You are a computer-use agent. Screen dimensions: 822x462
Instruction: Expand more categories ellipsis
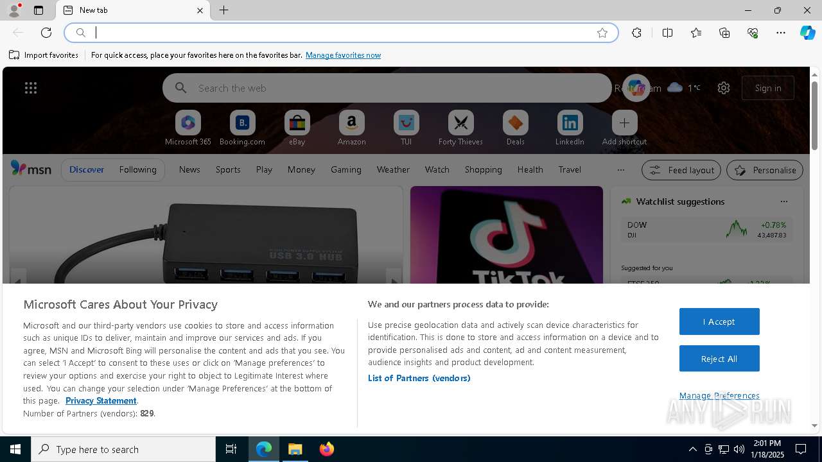(x=620, y=169)
